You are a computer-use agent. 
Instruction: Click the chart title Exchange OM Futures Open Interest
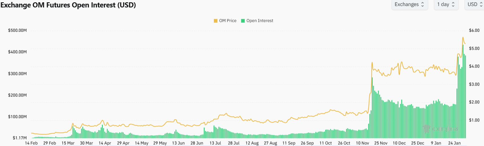[68, 5]
